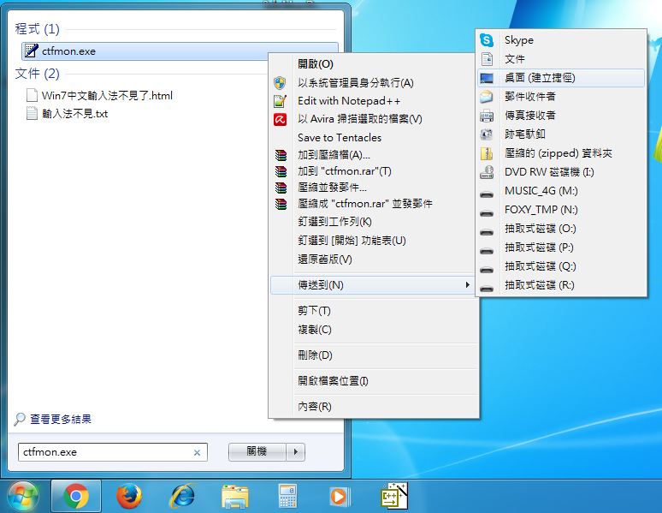This screenshot has height=513, width=662.
Task: Click WinRAR icon beside 壓縮並發郵件
Action: click(281, 188)
